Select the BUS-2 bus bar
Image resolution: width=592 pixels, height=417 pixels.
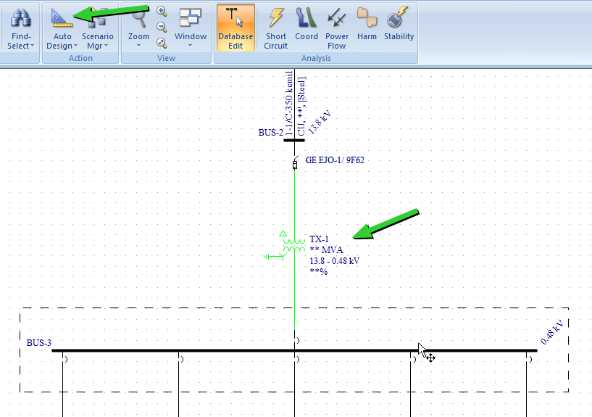click(x=293, y=140)
